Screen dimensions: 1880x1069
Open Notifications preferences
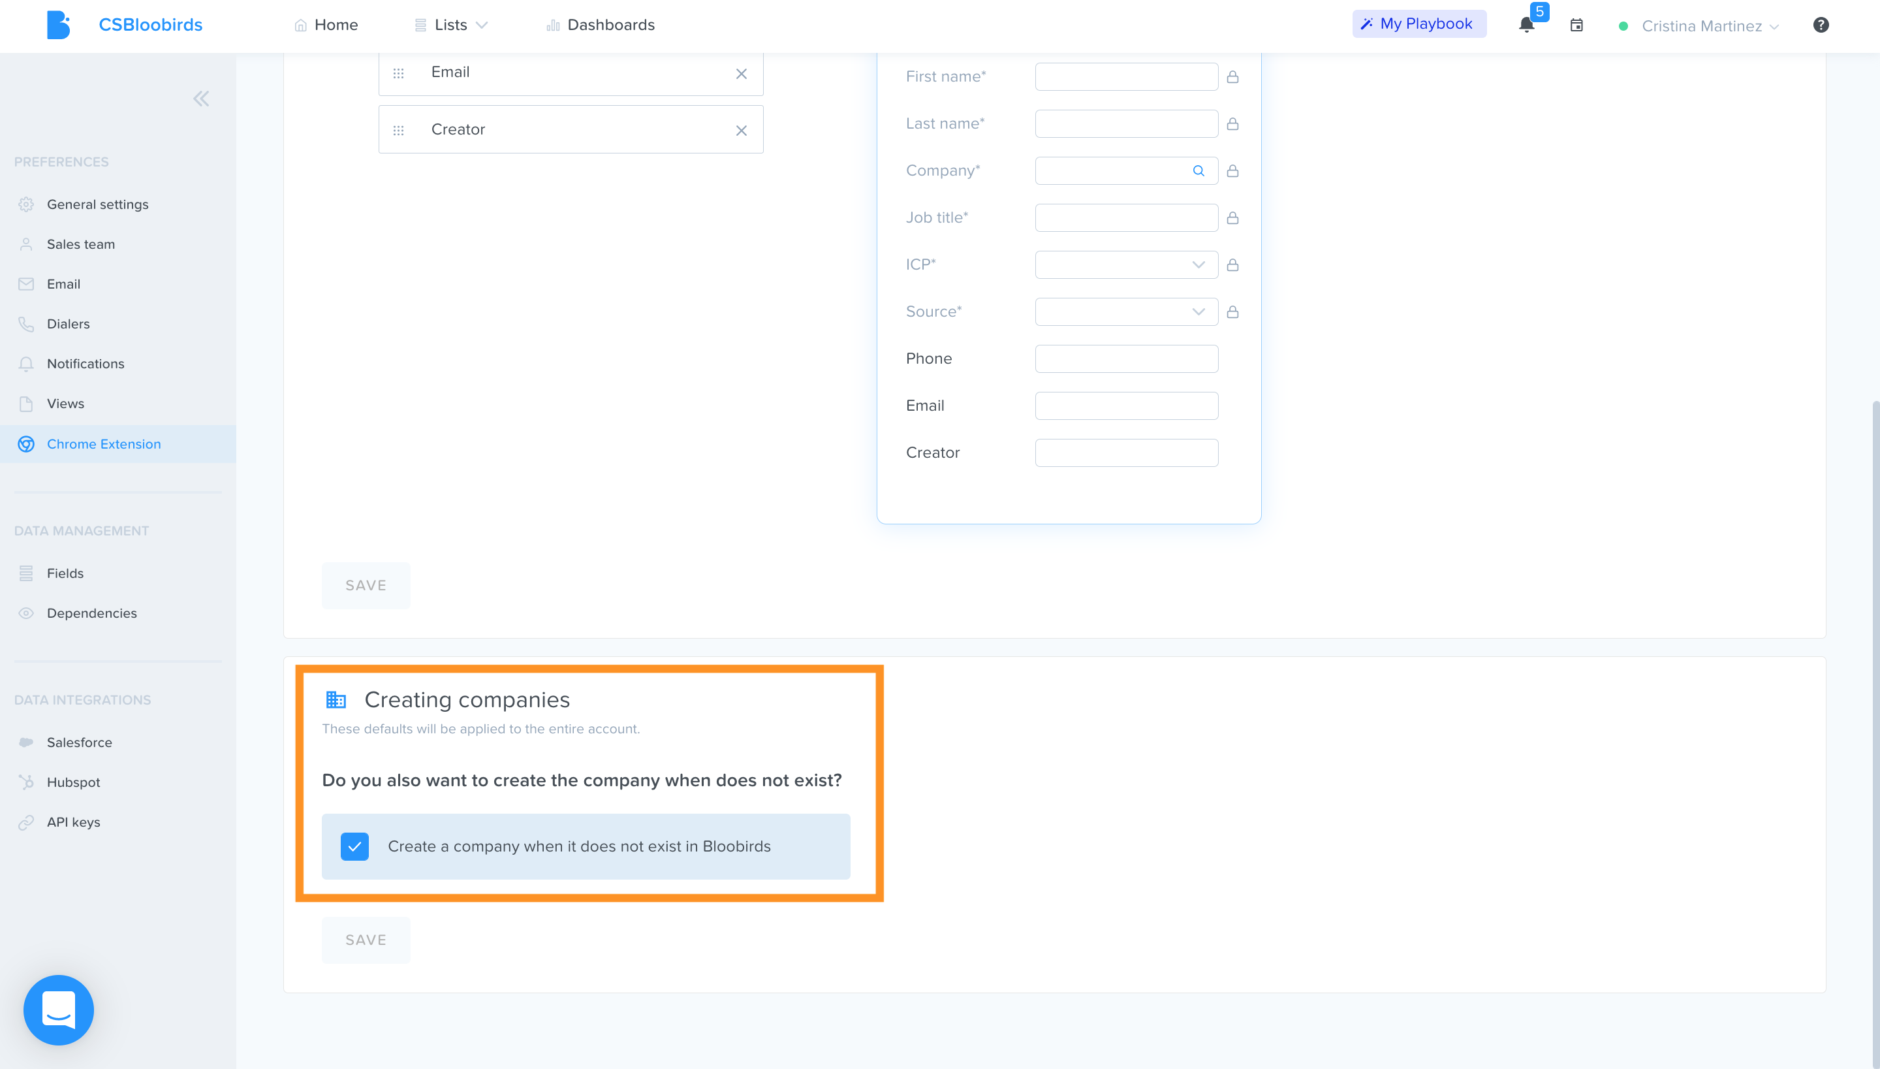point(86,364)
